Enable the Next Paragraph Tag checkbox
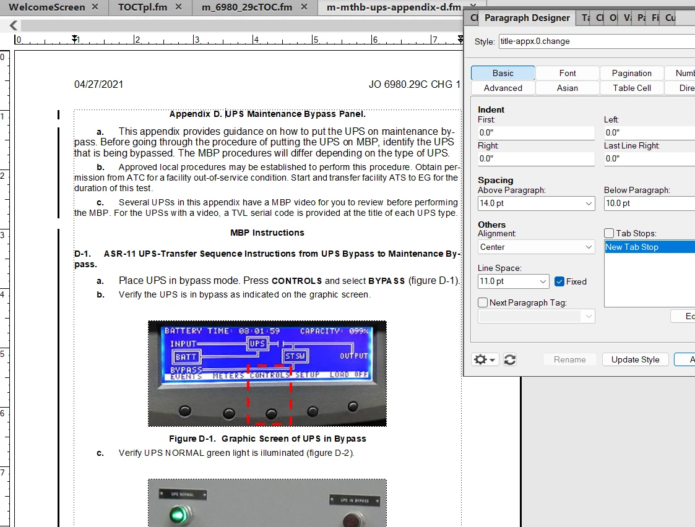This screenshot has height=527, width=695. point(483,302)
